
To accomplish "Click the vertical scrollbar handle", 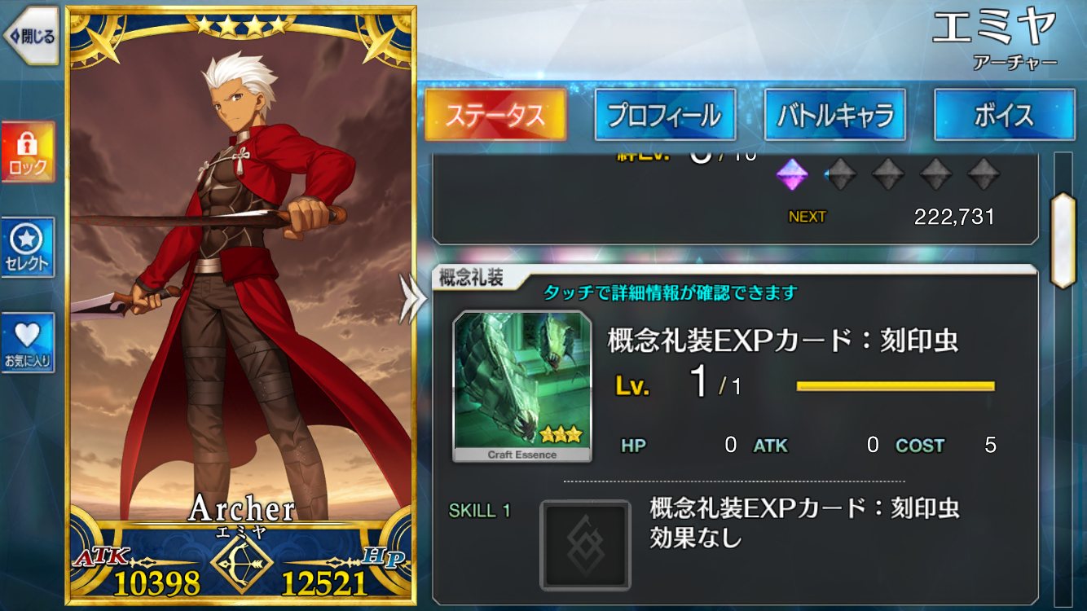I will tap(1063, 240).
